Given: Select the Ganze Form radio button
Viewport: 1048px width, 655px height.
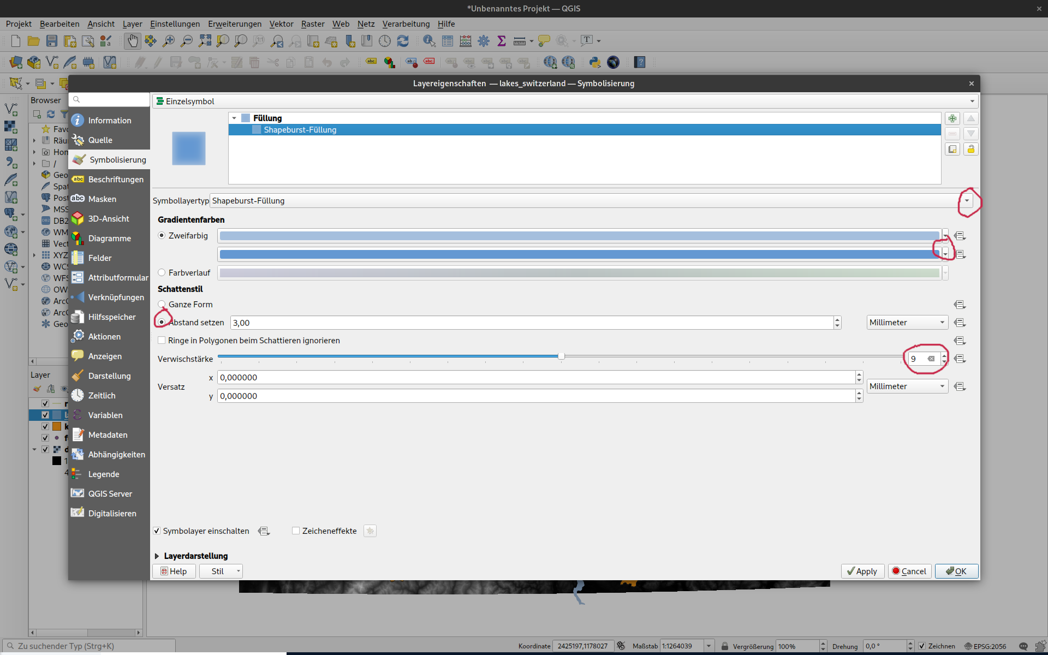Looking at the screenshot, I should [x=162, y=304].
